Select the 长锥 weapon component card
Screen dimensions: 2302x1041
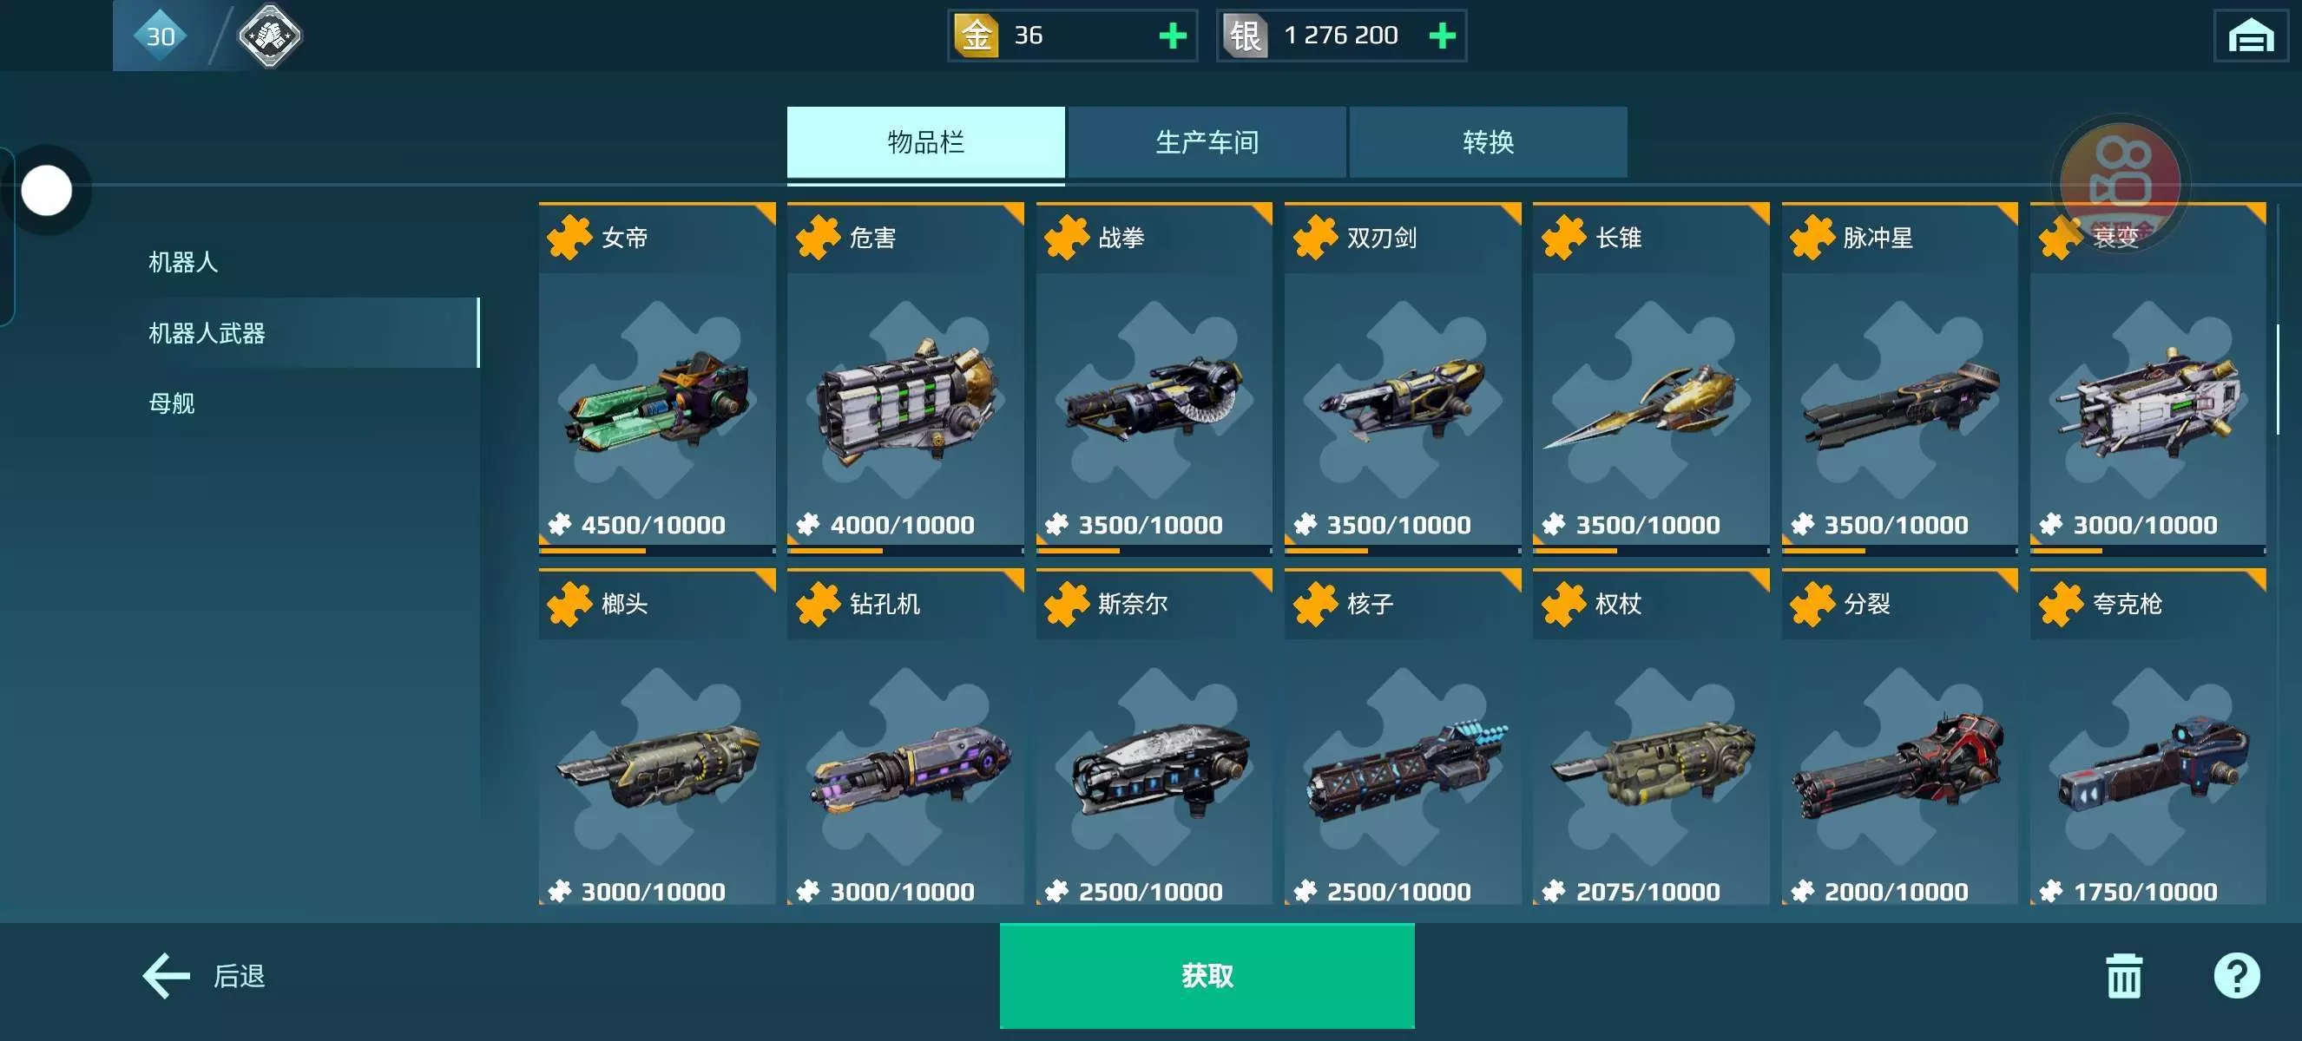(x=1650, y=378)
